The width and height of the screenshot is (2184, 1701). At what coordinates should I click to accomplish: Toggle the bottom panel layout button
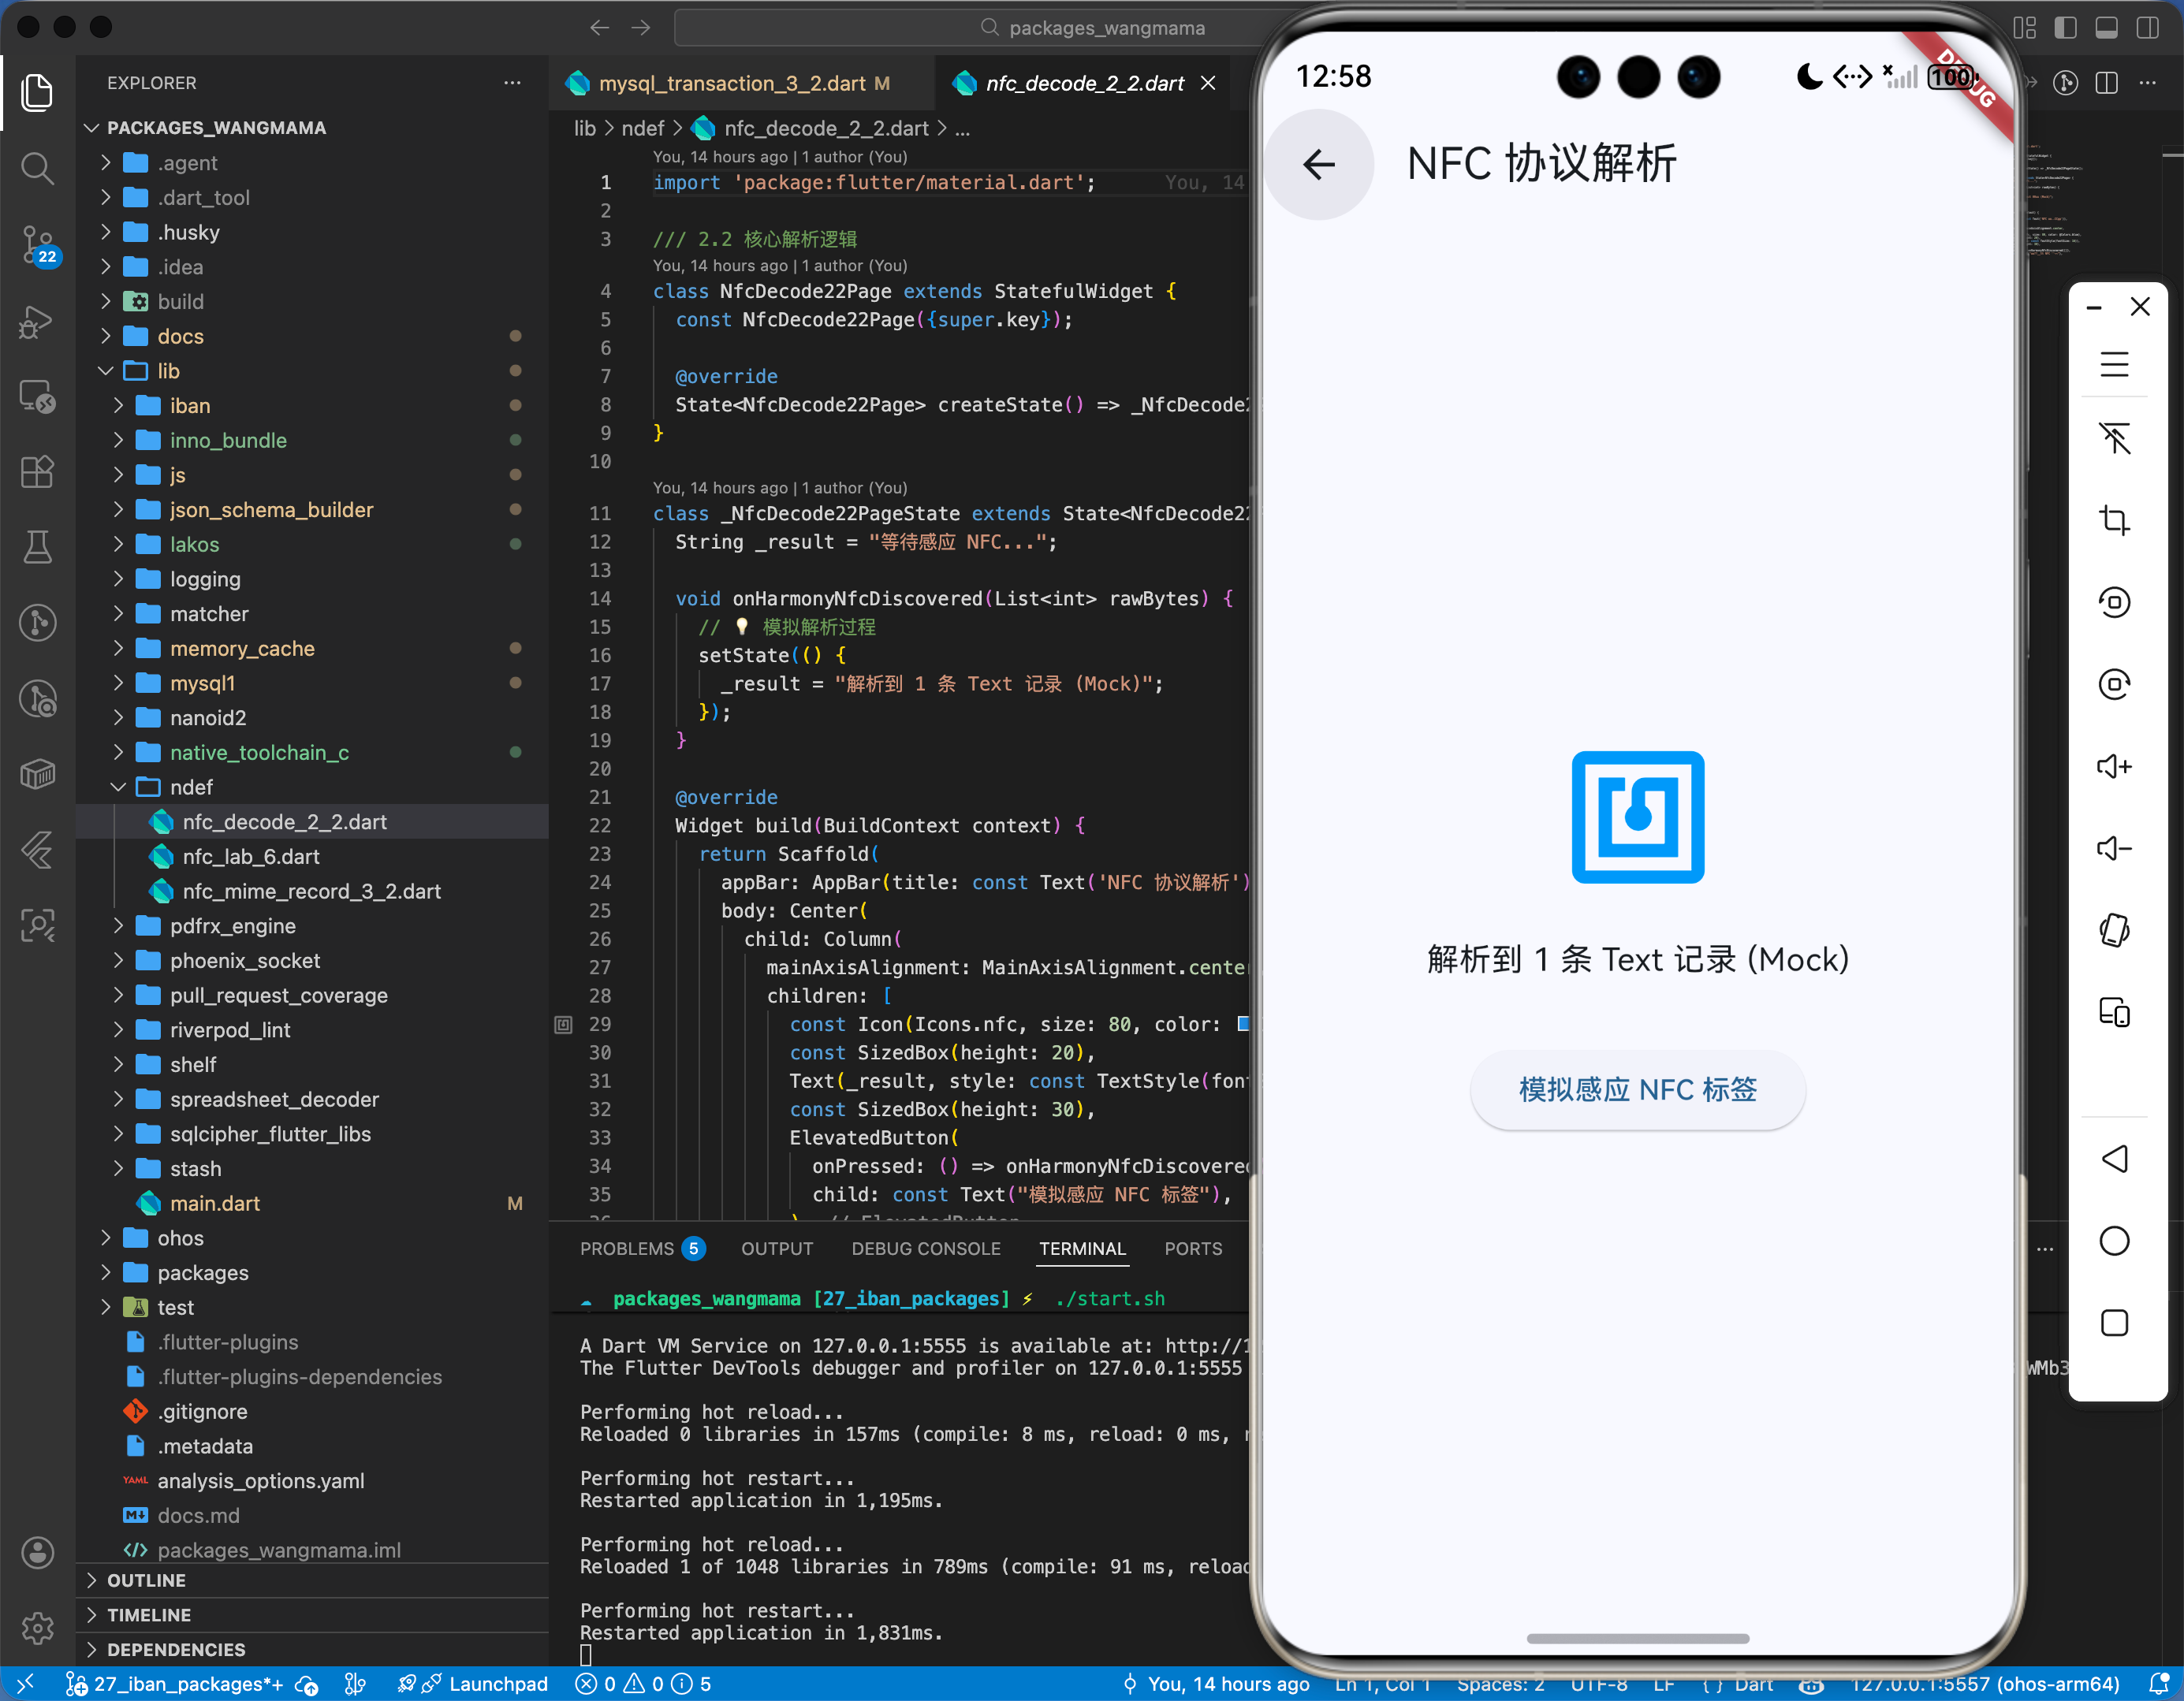pyautogui.click(x=2106, y=27)
